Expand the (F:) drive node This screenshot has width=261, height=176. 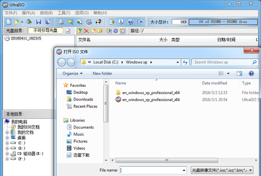click(7, 159)
